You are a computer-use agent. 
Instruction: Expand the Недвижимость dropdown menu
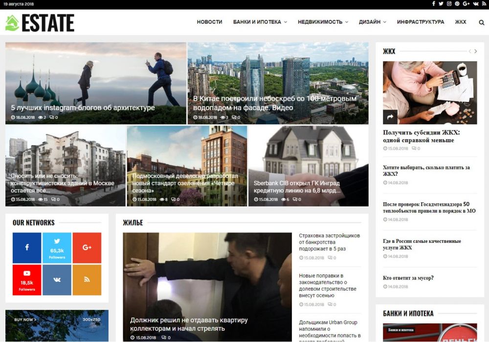(323, 22)
